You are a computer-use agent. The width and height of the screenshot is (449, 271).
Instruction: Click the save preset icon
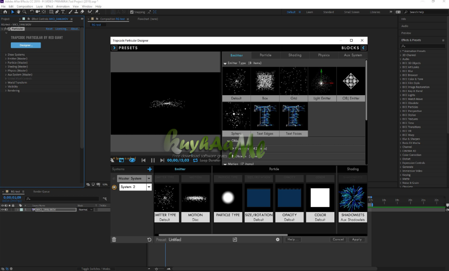[235, 239]
